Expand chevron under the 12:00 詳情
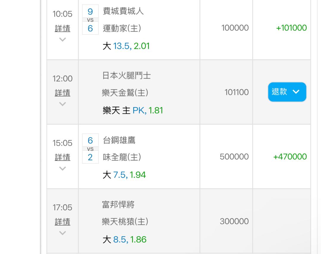The image size is (321, 254). (x=62, y=104)
